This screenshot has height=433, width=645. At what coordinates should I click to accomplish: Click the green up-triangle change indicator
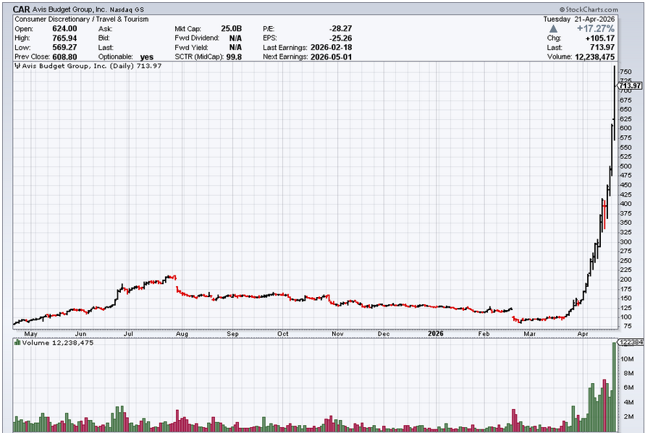tap(553, 29)
